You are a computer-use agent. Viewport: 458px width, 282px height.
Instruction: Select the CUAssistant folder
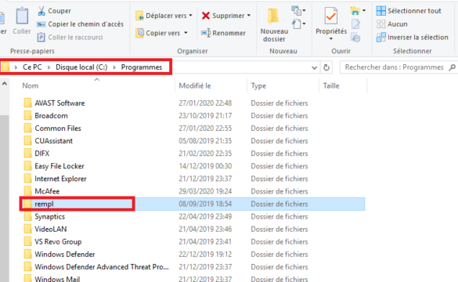pos(53,141)
